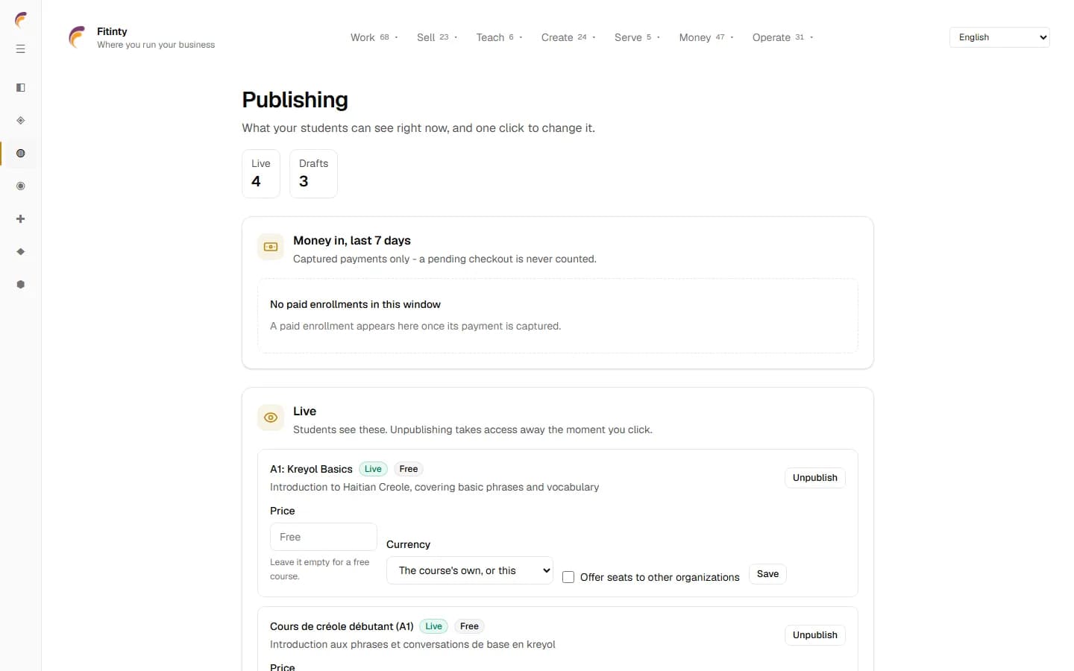
Task: Check Offer seats to other organizations
Action: [568, 577]
